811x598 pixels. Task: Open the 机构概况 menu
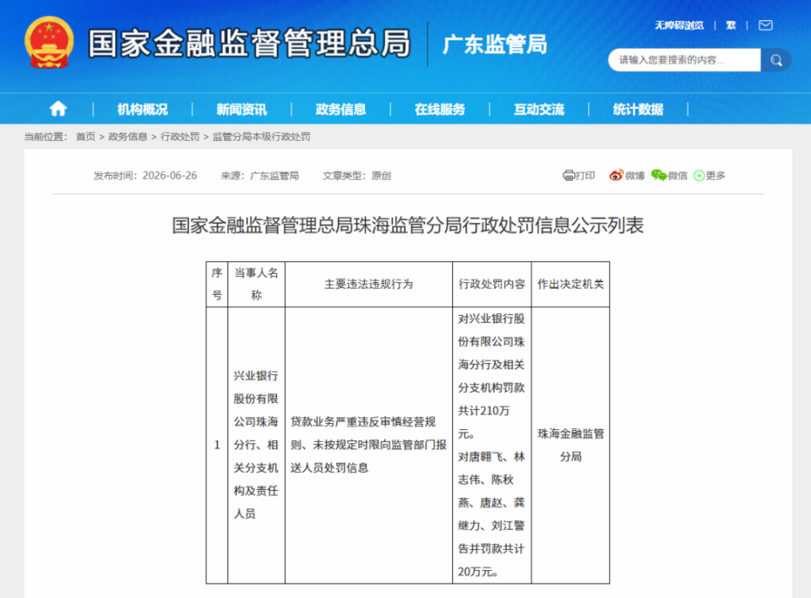pyautogui.click(x=143, y=109)
